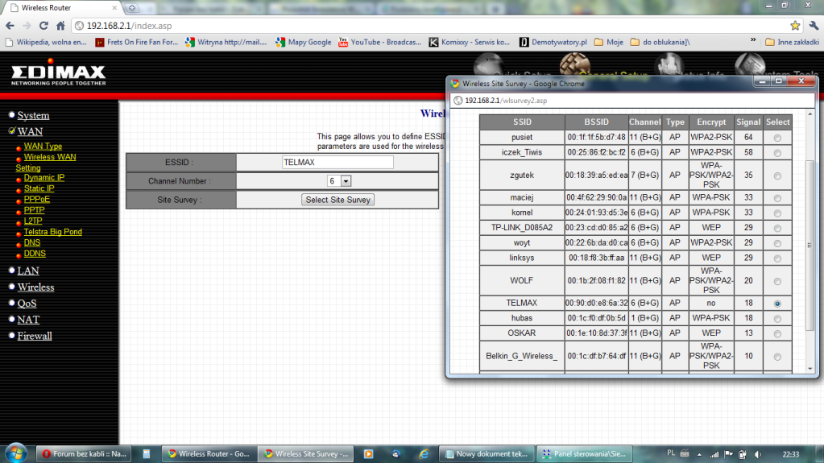Expand the Inne zakładki bookmarks folder
824x463 pixels.
coord(791,42)
